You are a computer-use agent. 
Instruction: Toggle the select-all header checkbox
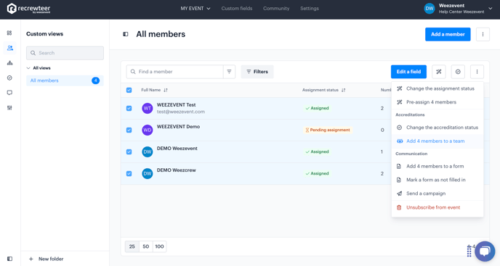pos(129,90)
